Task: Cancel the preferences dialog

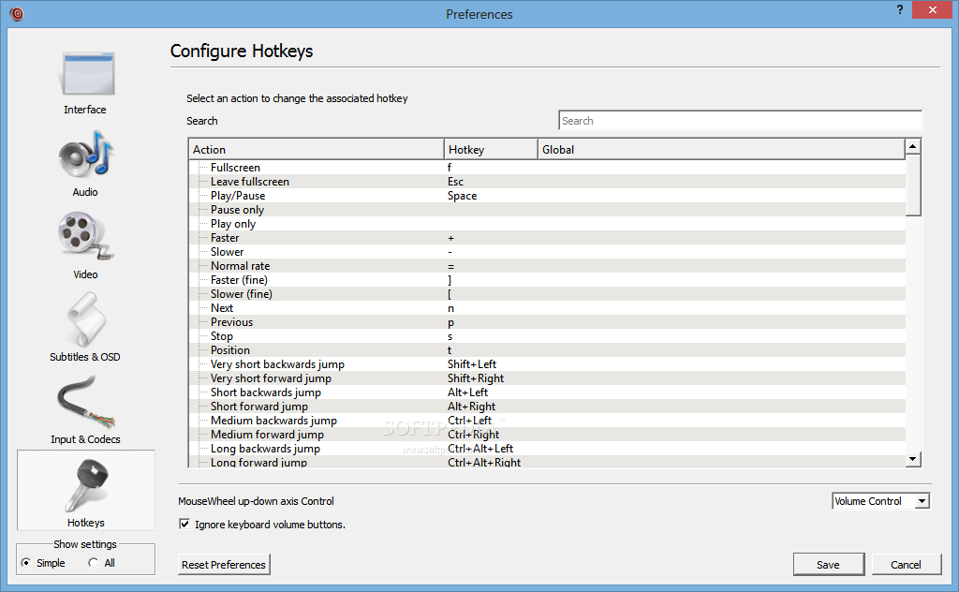Action: [x=906, y=565]
